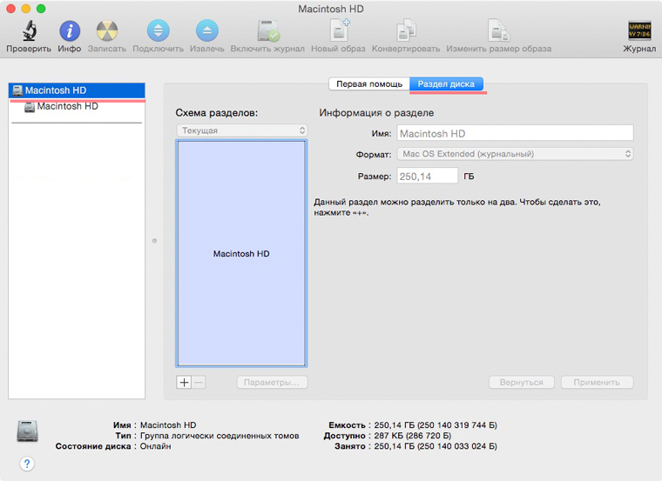This screenshot has height=481, width=662.
Task: Click the Емкость value 250,14 ГБ
Action: pos(436,425)
